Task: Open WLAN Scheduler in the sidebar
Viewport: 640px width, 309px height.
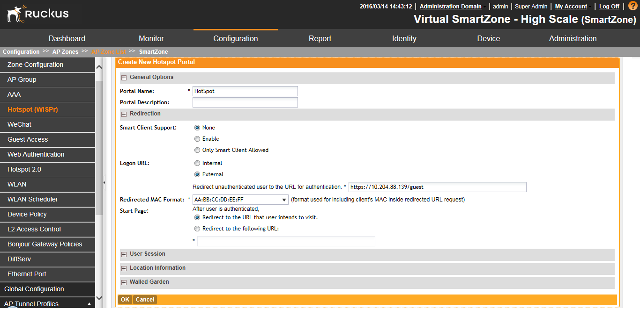Action: point(47,200)
